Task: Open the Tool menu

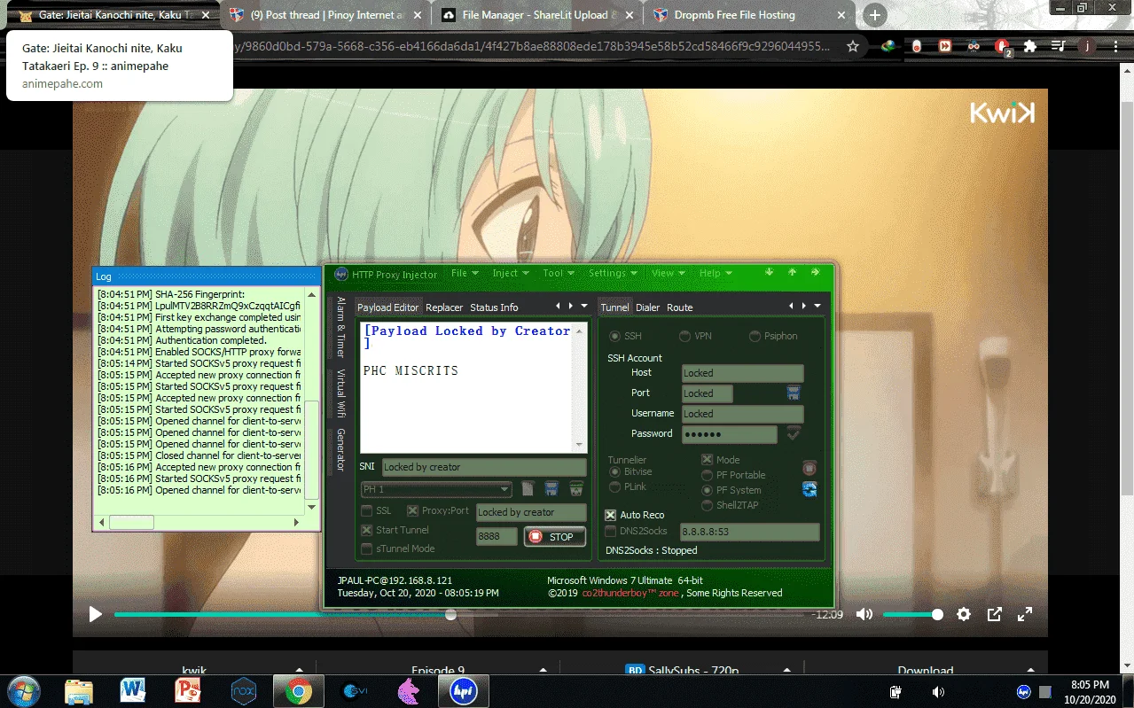Action: coord(559,273)
